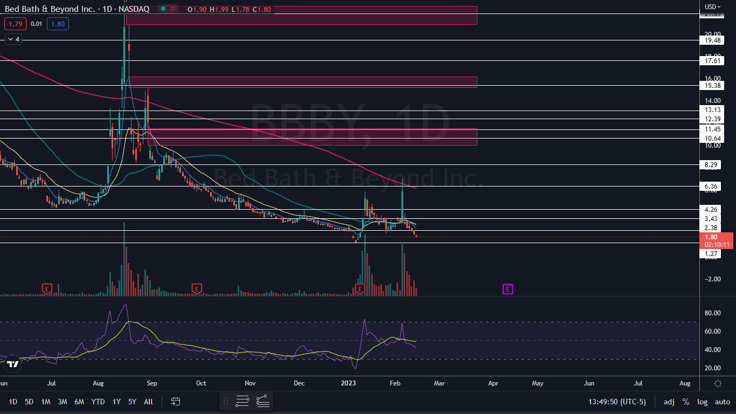
Task: Click the upcoming purple earnings marker
Action: (508, 289)
